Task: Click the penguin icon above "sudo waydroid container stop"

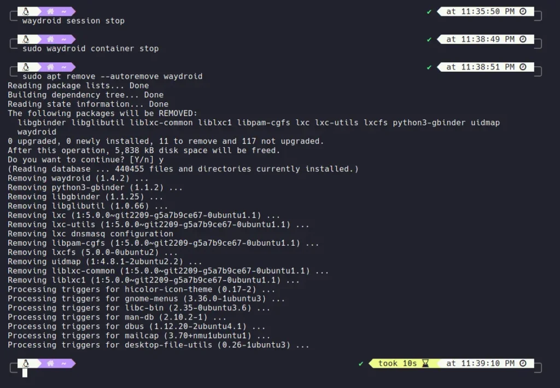Action: click(x=26, y=39)
